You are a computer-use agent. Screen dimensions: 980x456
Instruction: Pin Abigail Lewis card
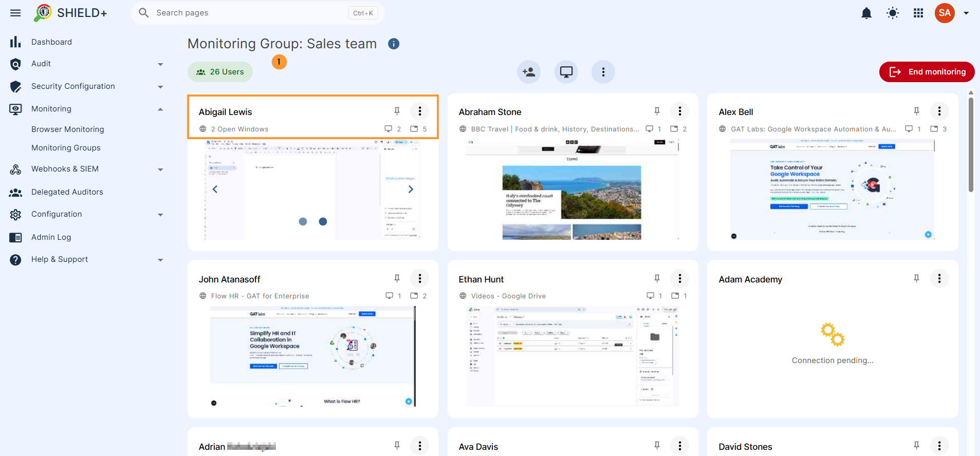[397, 111]
